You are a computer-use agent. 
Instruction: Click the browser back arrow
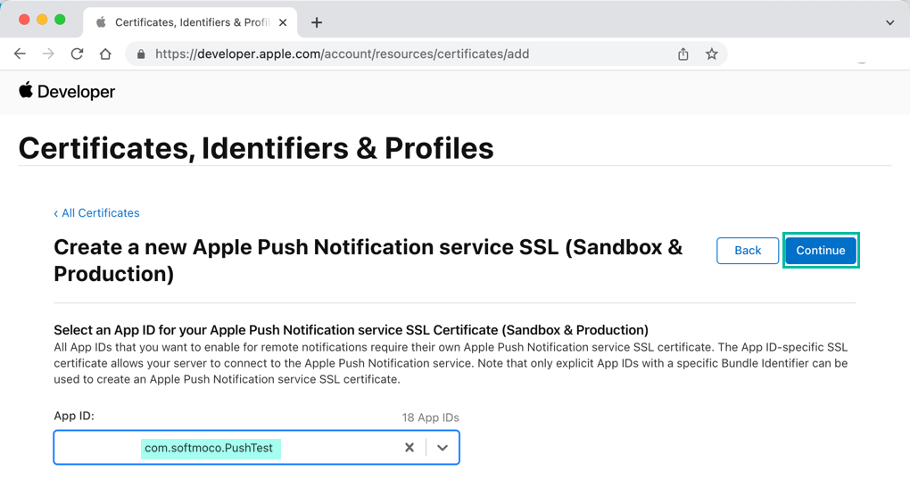[x=20, y=54]
